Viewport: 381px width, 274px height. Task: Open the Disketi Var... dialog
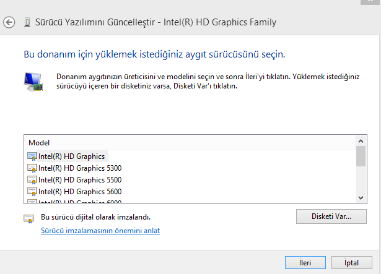click(x=331, y=216)
